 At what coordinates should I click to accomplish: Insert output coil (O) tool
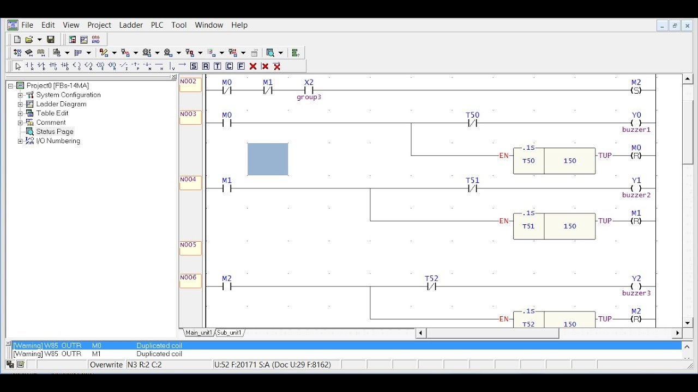click(x=77, y=66)
